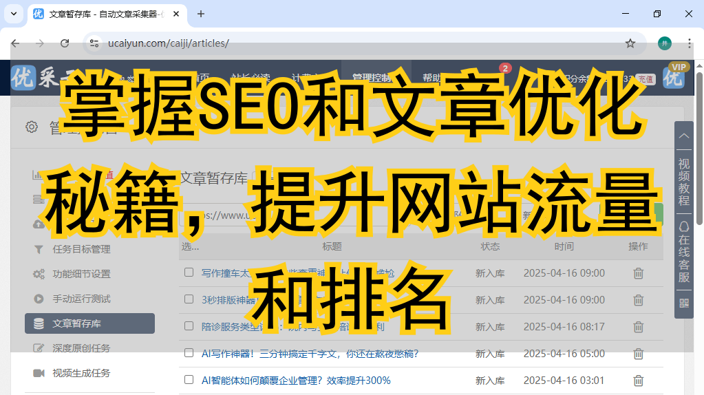Open article AI智能体如何颠覆企业管理
The height and width of the screenshot is (395, 704).
(x=296, y=381)
